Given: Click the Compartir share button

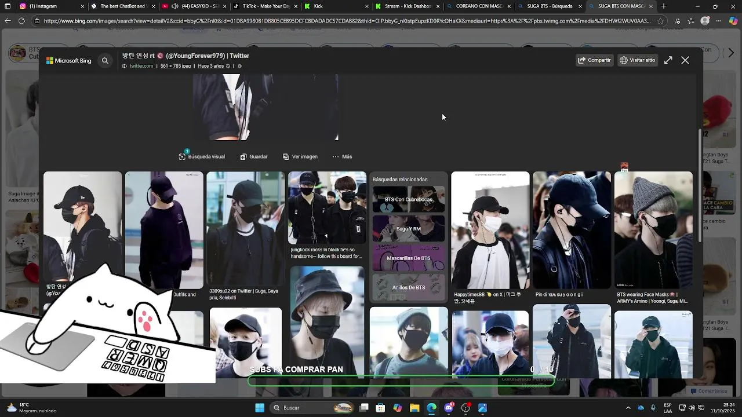Looking at the screenshot, I should pos(594,60).
